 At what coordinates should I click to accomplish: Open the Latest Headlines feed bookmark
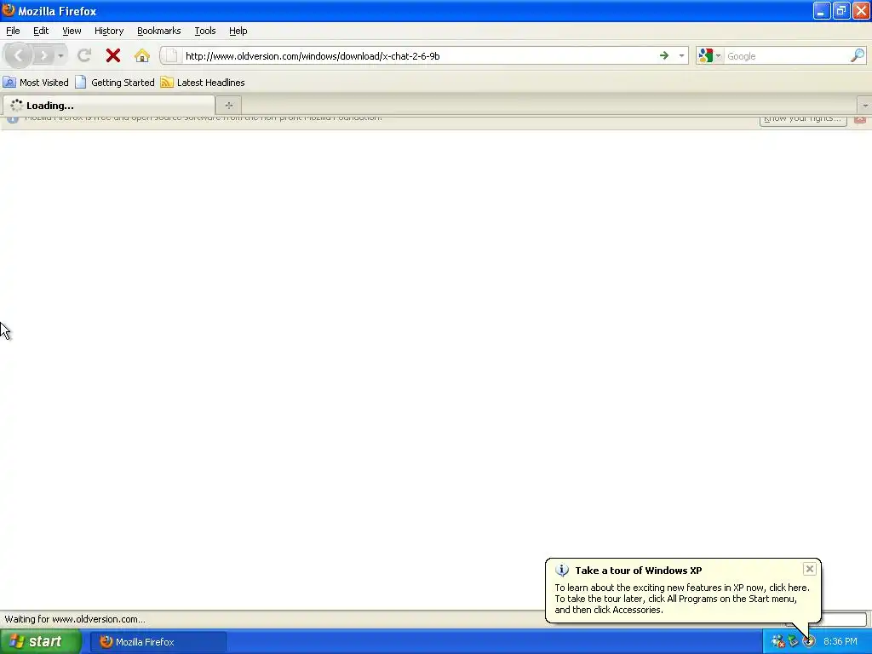[x=203, y=83]
